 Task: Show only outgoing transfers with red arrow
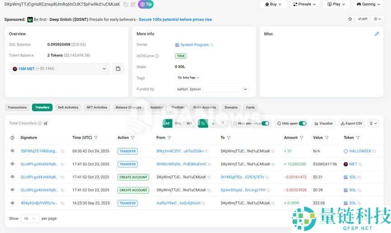click(x=222, y=123)
